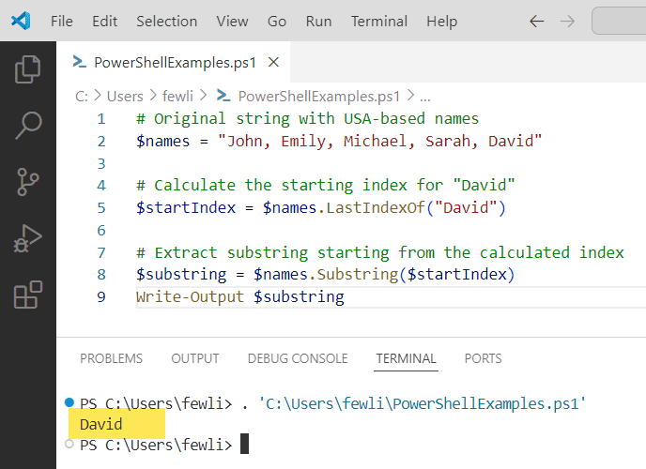Click the $startIndex variable on line 5
Viewport: 646px width, 469px height.
186,207
